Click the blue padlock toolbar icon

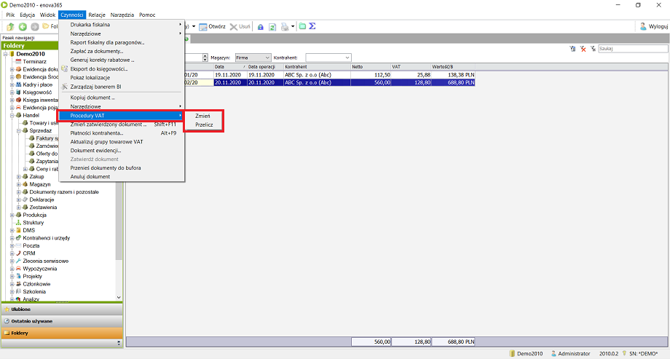[260, 27]
